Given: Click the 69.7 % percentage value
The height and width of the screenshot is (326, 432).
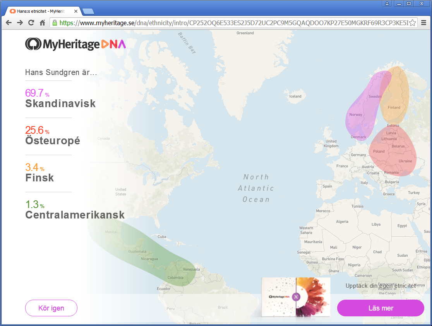Looking at the screenshot, I should click(37, 93).
